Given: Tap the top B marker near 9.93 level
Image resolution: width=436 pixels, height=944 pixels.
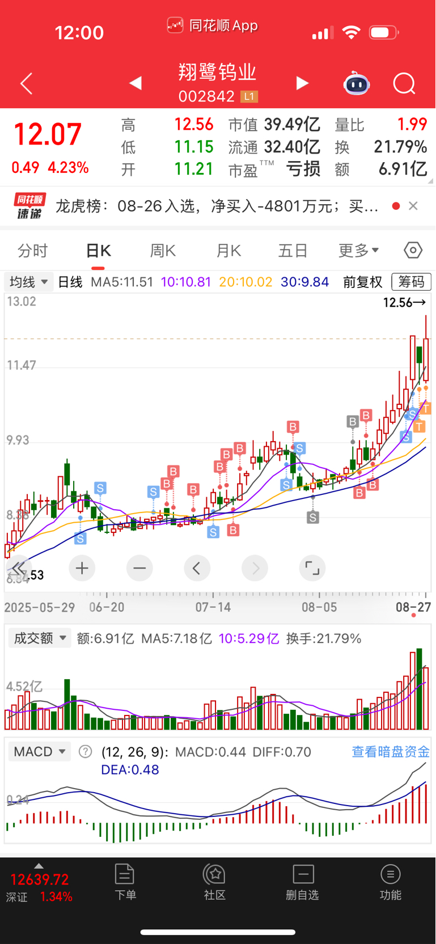Looking at the screenshot, I should tap(293, 427).
